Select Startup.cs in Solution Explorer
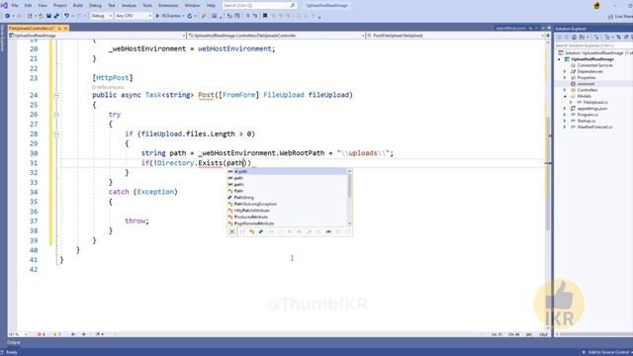Image resolution: width=633 pixels, height=356 pixels. tap(587, 121)
